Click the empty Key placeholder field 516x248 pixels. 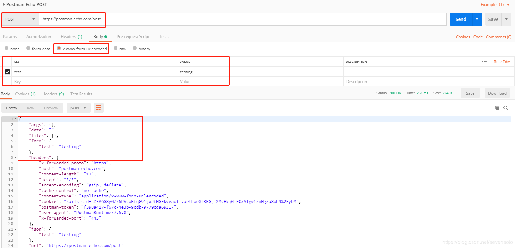[x=94, y=82]
